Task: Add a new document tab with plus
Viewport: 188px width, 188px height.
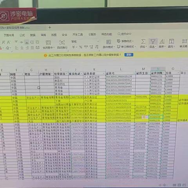Action: tap(50, 27)
